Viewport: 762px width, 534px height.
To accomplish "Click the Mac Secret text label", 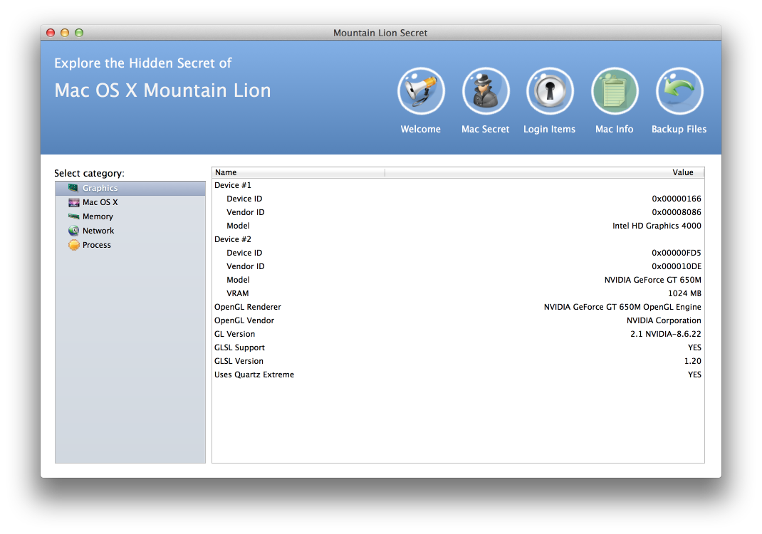I will pyautogui.click(x=486, y=130).
